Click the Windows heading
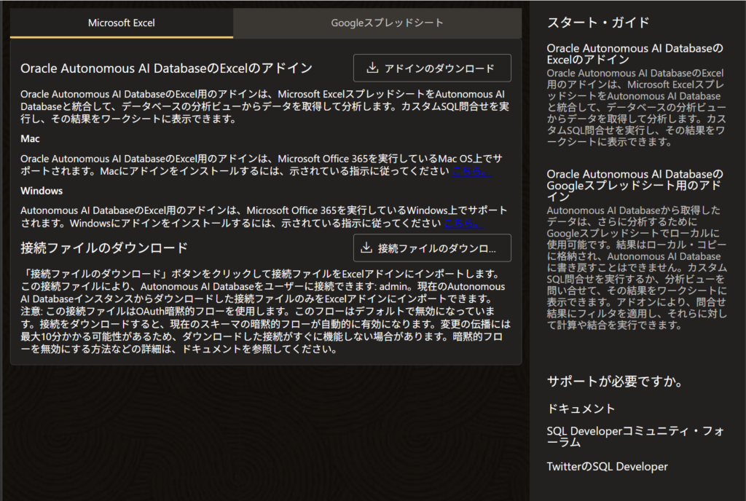The height and width of the screenshot is (501, 746). pyautogui.click(x=42, y=191)
